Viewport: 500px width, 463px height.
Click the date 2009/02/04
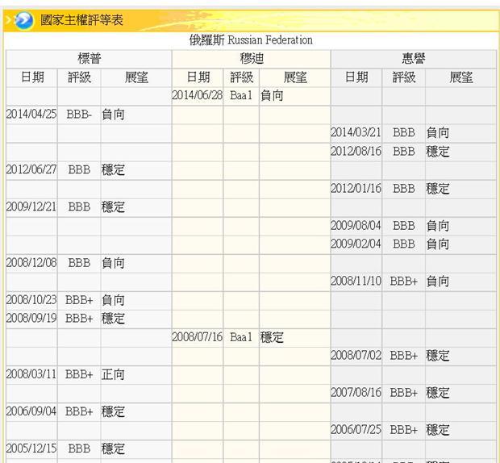[x=356, y=244]
